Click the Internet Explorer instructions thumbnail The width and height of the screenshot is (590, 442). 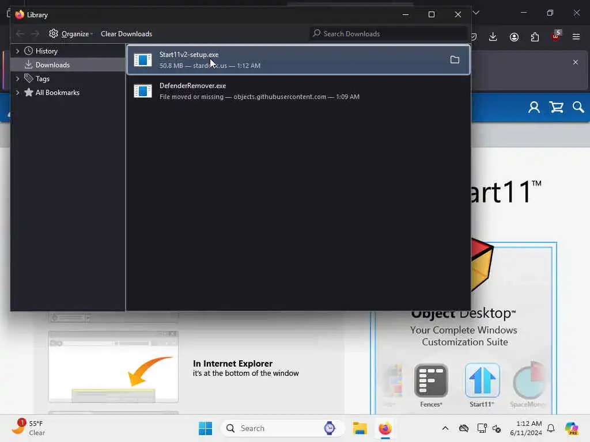pyautogui.click(x=114, y=367)
